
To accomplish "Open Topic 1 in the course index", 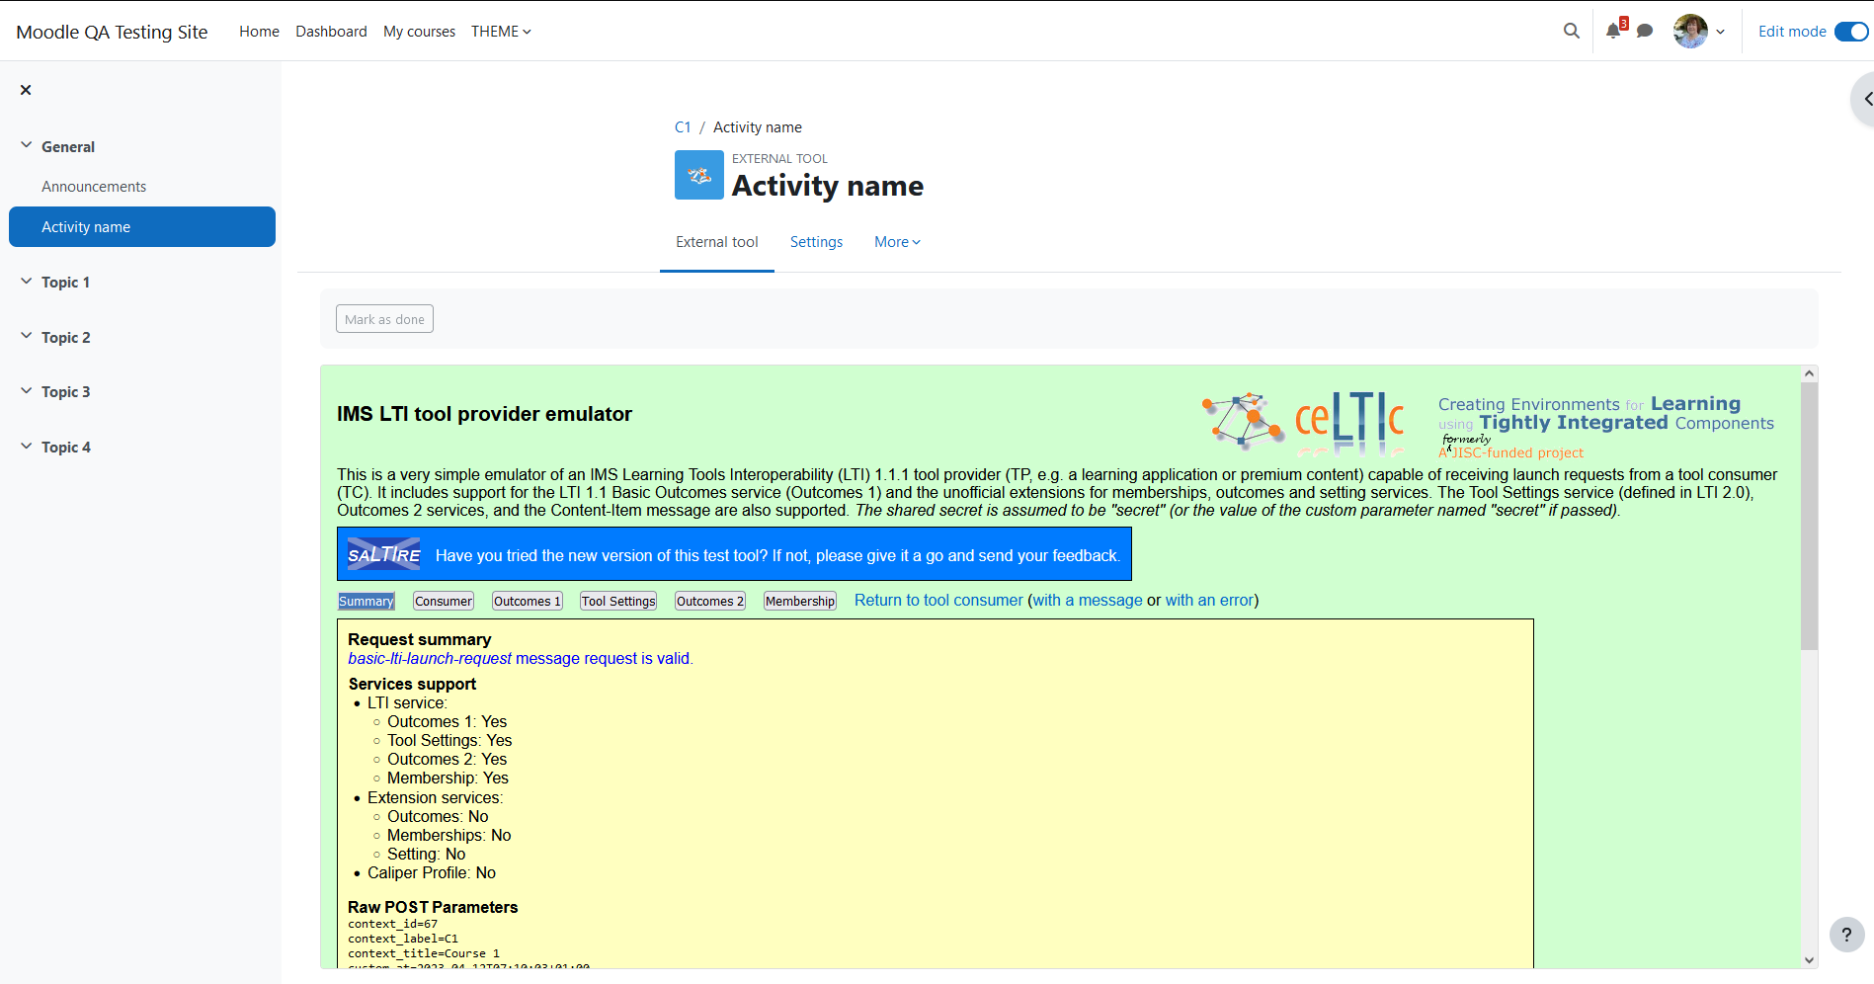I will click(x=65, y=283).
